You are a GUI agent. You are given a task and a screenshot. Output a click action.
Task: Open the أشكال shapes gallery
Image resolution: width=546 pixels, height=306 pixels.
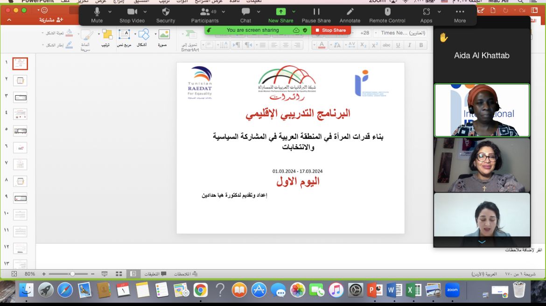coord(143,38)
